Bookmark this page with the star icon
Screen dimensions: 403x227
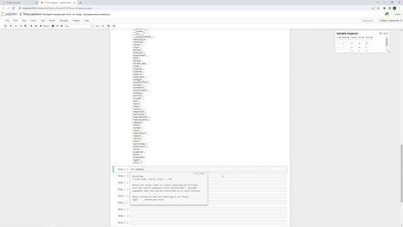[x=378, y=8]
